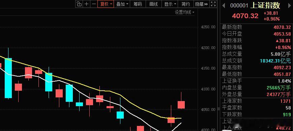The height and width of the screenshot is (131, 293).
Task: Click the large cyan candlestick below 4200
Action: click(8, 78)
